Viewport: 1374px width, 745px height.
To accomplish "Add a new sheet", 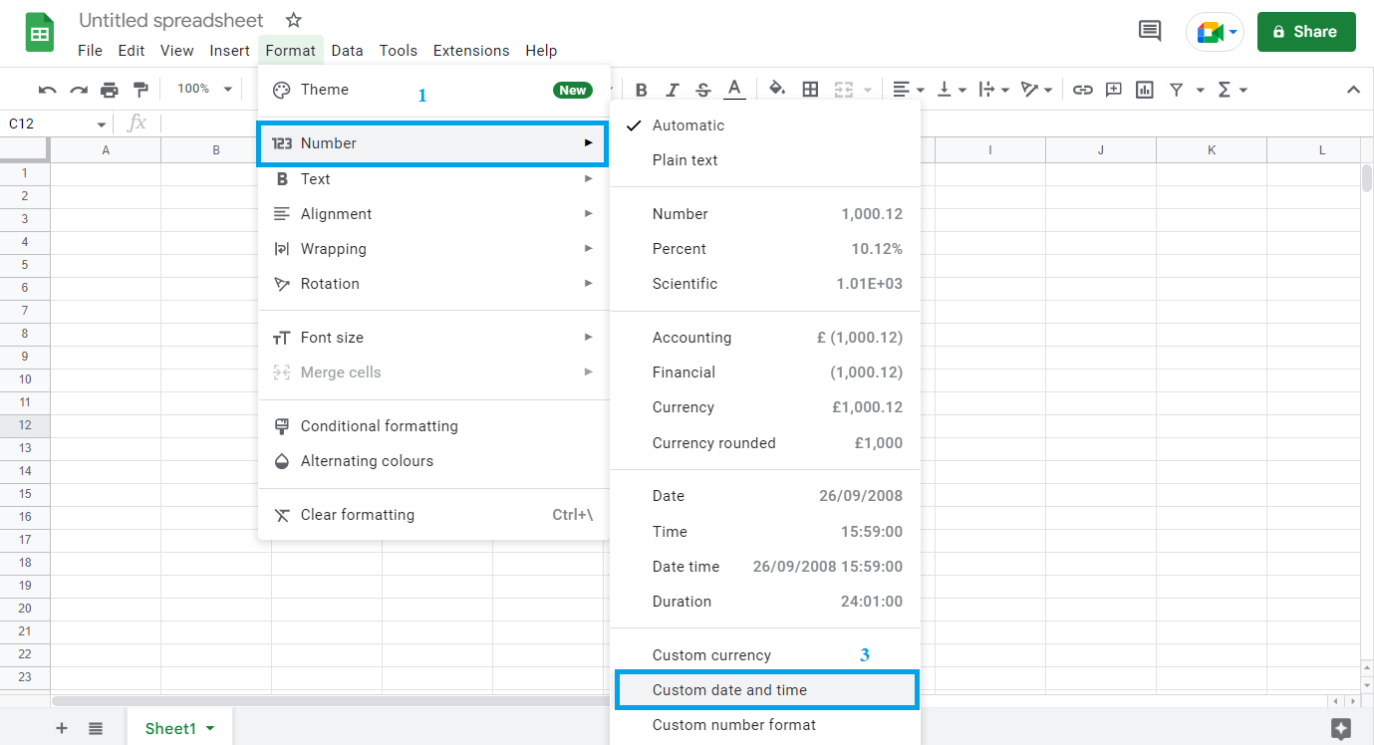I will click(61, 728).
